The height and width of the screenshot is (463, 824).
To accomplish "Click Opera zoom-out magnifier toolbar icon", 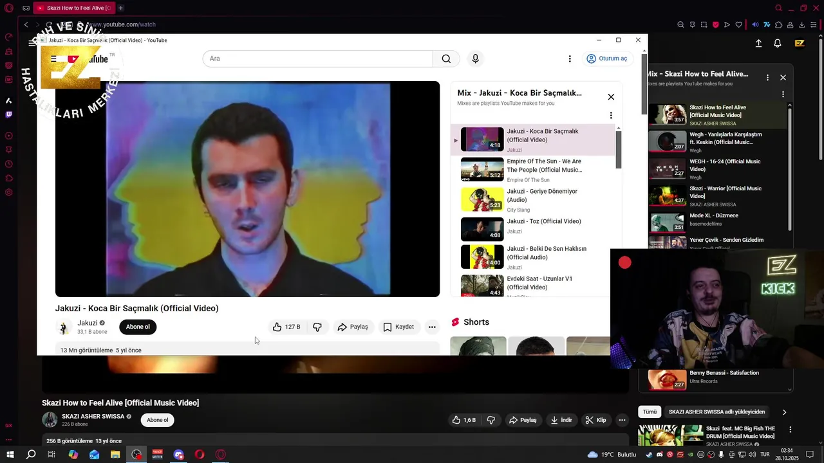I will [680, 24].
